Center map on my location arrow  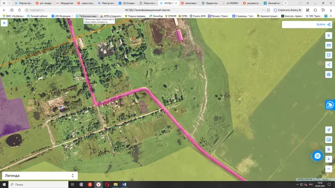pos(329,130)
